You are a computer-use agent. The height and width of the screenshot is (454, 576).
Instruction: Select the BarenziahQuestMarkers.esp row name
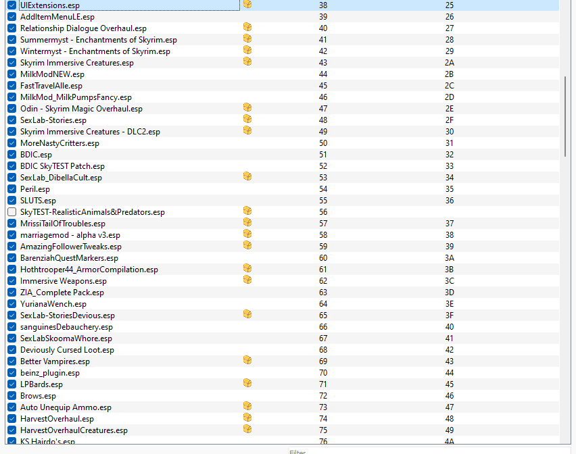click(69, 258)
